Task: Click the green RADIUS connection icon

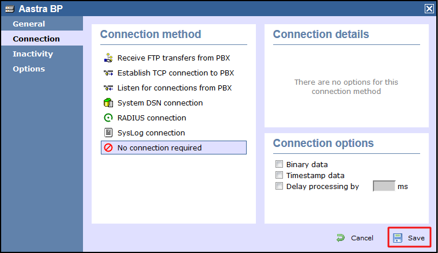Action: pyautogui.click(x=108, y=118)
